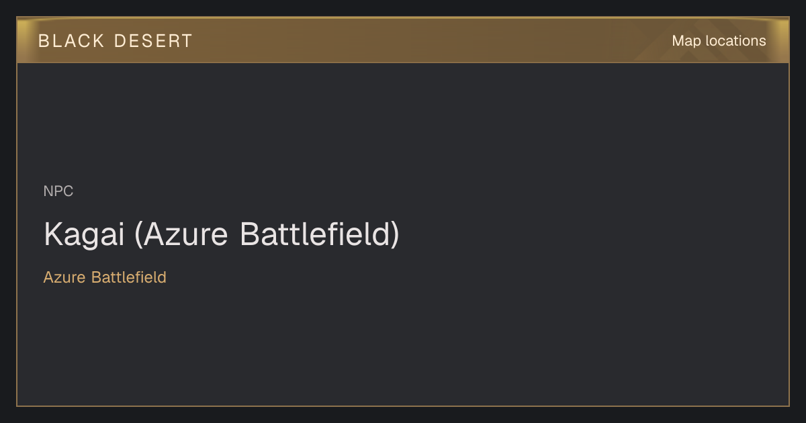Click the NPC category label

pos(58,191)
